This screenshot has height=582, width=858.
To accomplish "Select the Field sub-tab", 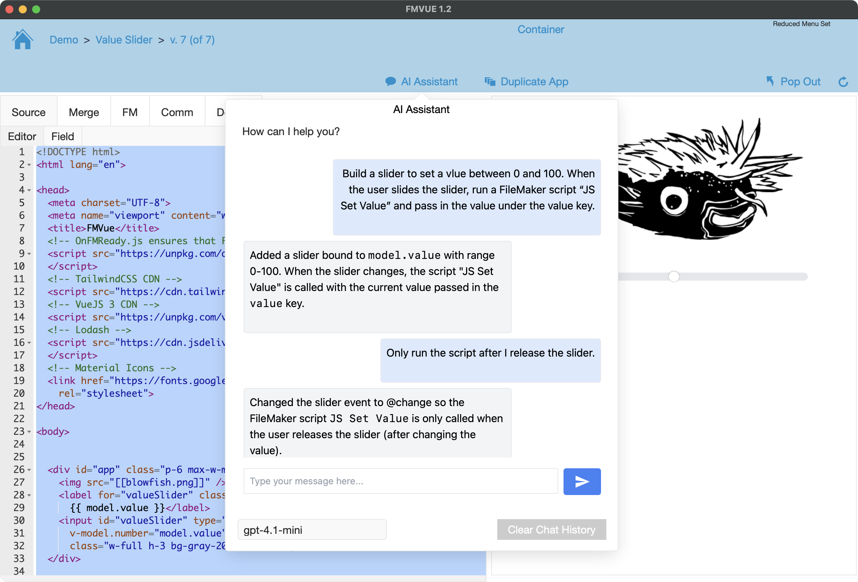I will click(62, 136).
